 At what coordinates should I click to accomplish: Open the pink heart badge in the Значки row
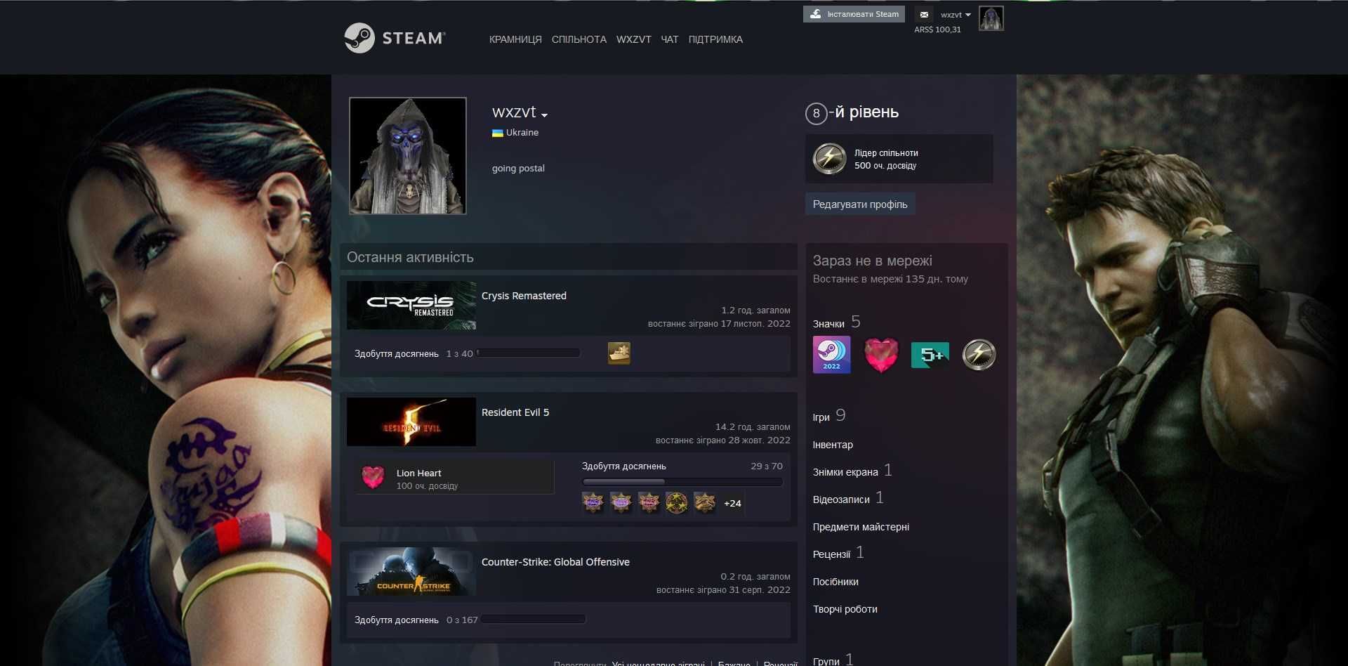click(x=880, y=355)
